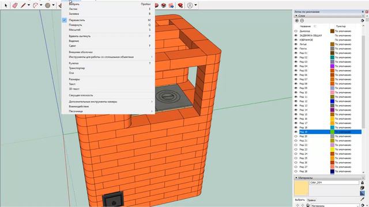
Task: Choose Секущая плоскость menu entry
Action: coord(109,95)
